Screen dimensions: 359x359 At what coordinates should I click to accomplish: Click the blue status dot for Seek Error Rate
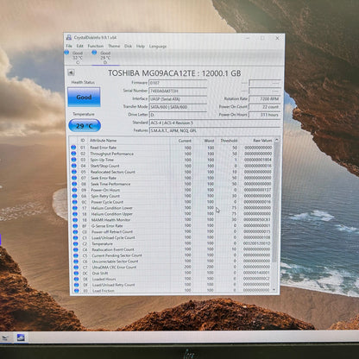(74, 178)
